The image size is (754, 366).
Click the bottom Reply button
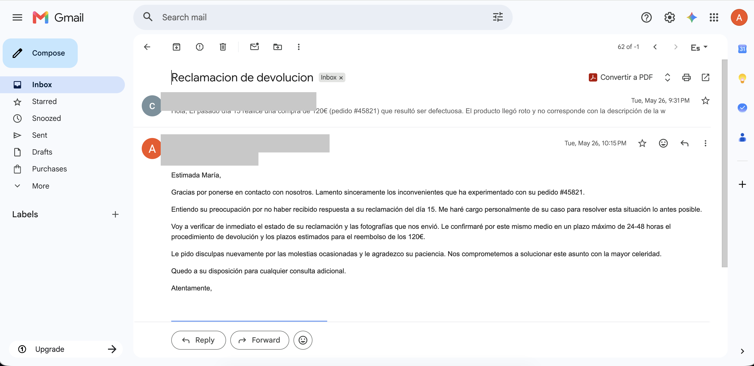coord(198,340)
